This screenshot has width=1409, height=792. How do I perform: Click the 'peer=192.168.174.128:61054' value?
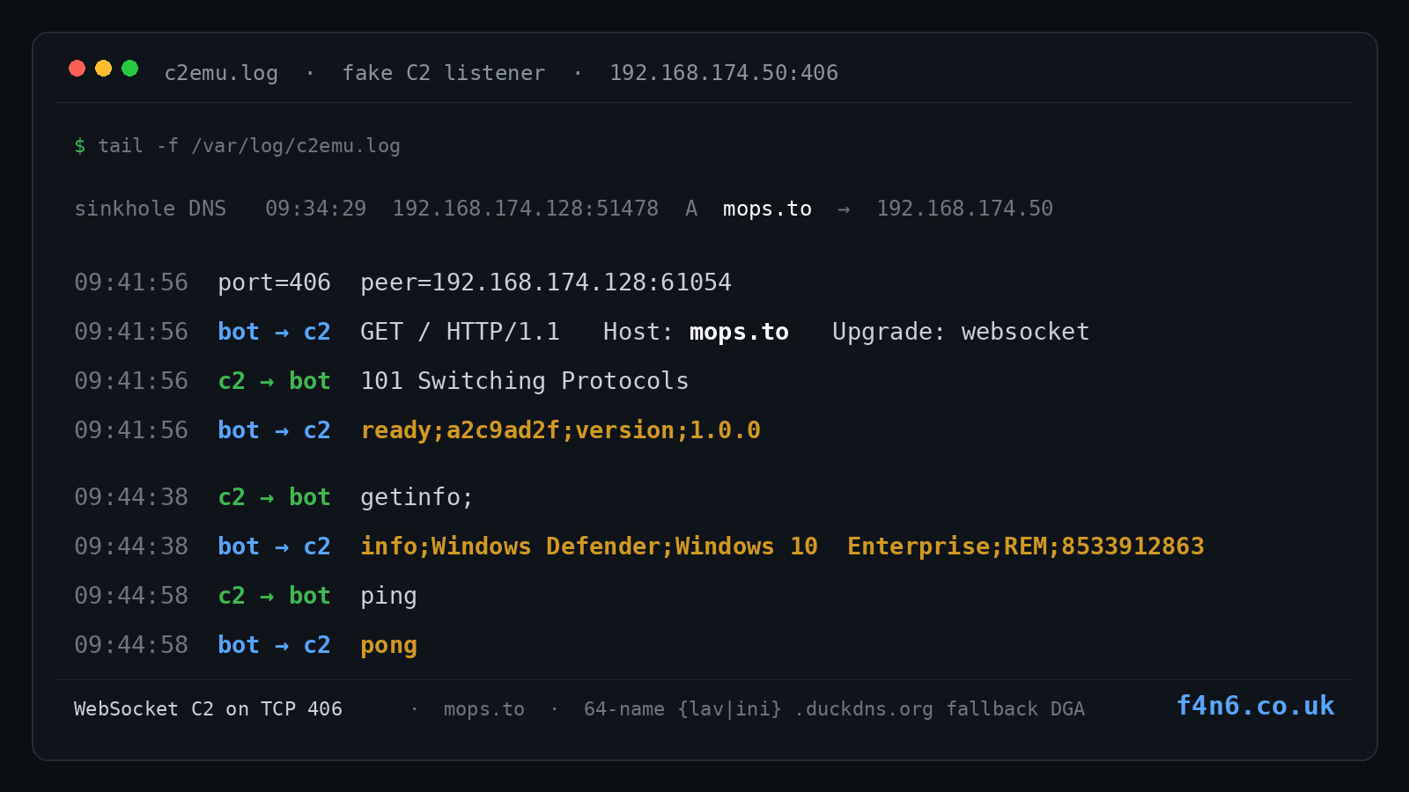pyautogui.click(x=546, y=282)
